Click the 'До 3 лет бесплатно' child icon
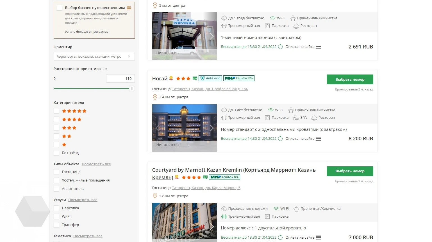The width and height of the screenshot is (432, 242). [x=224, y=110]
